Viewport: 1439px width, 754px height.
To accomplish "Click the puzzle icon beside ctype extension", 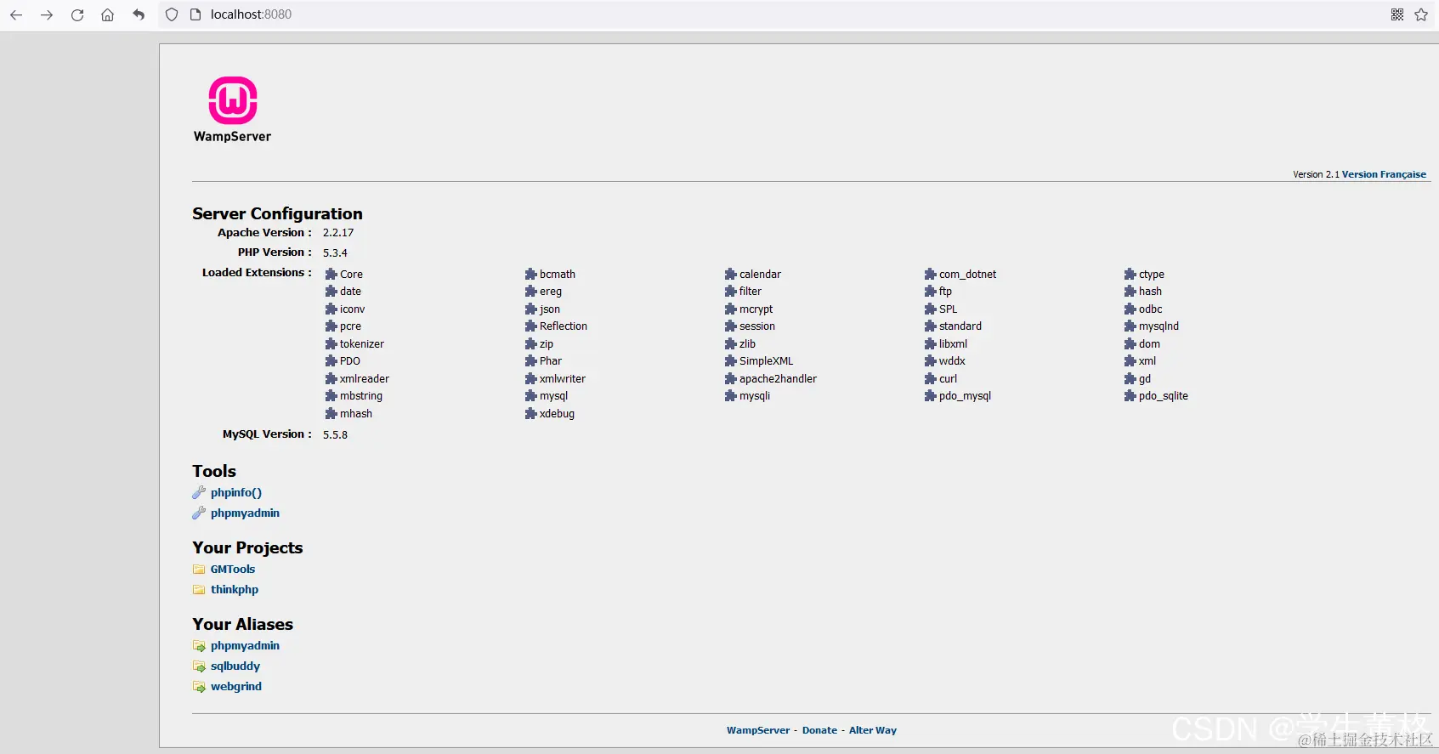I will click(x=1130, y=274).
